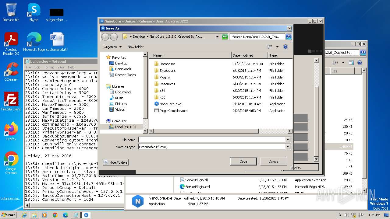Click the Start button
390x219 pixels.
coord(8,215)
